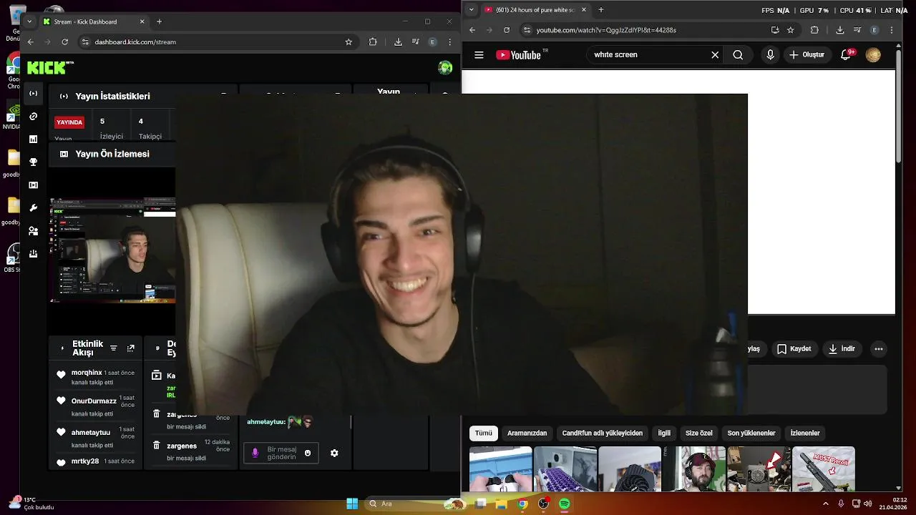The image size is (916, 515).
Task: Open the MOST Recoil video thumbnail
Action: coord(824,469)
